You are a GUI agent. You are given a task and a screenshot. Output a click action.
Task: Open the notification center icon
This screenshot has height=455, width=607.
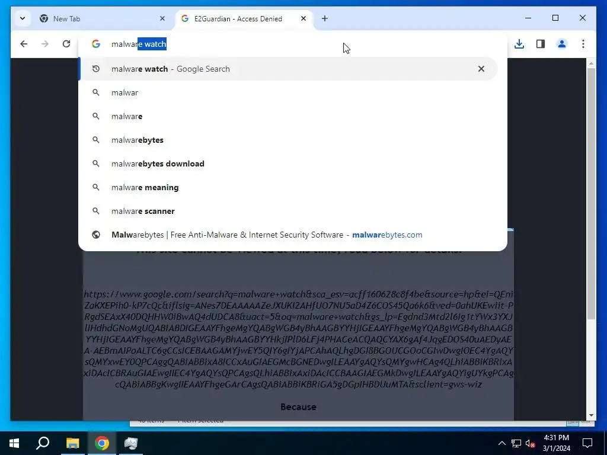click(x=587, y=443)
